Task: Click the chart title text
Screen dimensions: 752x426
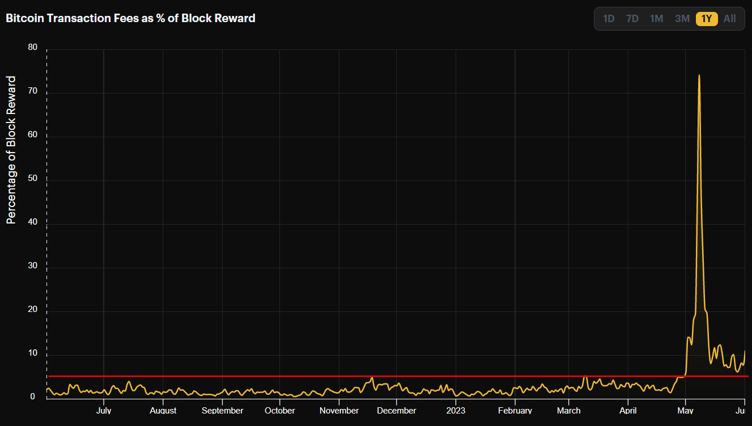Action: [130, 18]
